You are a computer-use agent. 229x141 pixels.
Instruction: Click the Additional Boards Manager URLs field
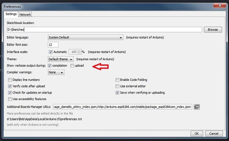click(x=122, y=107)
